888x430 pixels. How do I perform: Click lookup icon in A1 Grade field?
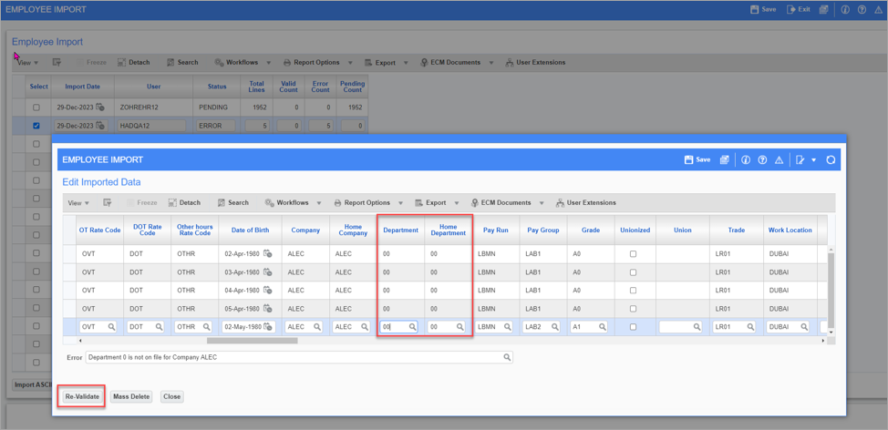[x=603, y=326]
